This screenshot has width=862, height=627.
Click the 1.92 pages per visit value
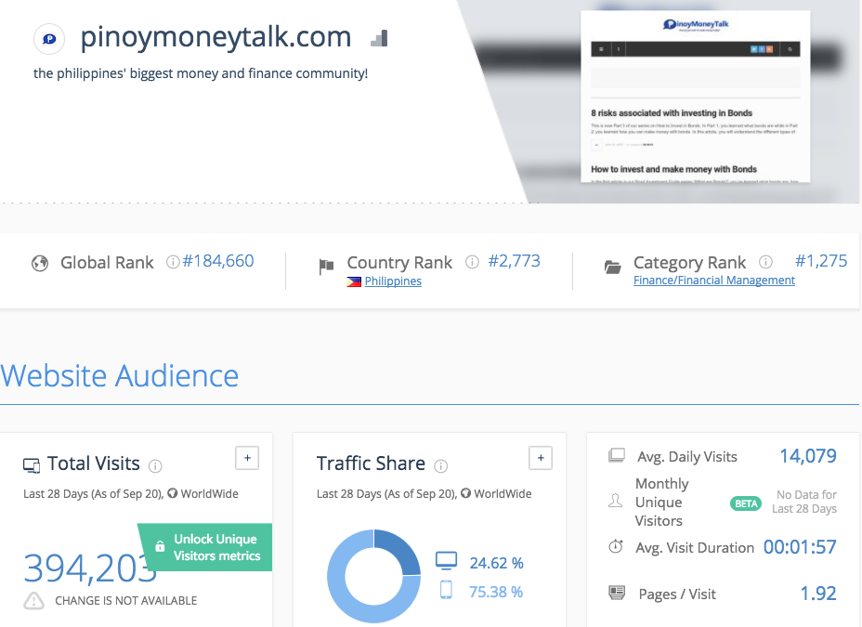818,594
